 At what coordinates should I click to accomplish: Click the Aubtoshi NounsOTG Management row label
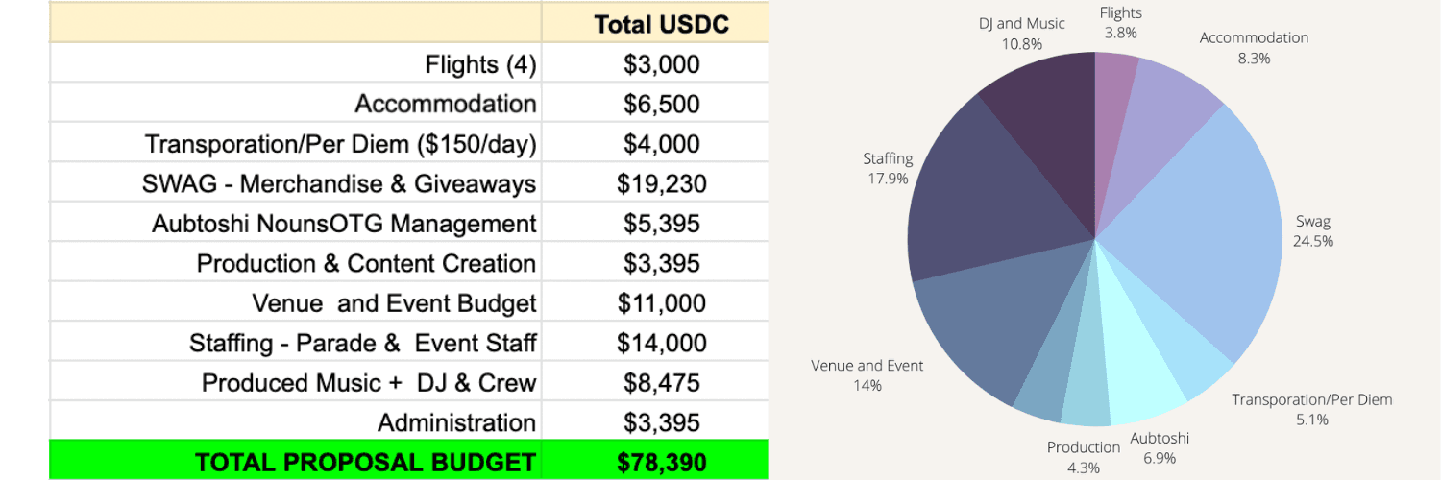pyautogui.click(x=344, y=224)
